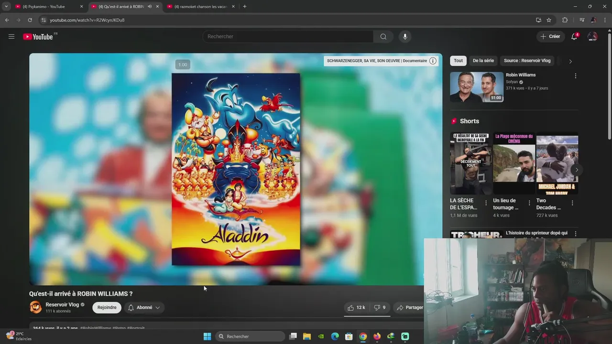Screen dimensions: 612x344
Task: Dislike the video with the thumbs-down button
Action: click(380, 308)
